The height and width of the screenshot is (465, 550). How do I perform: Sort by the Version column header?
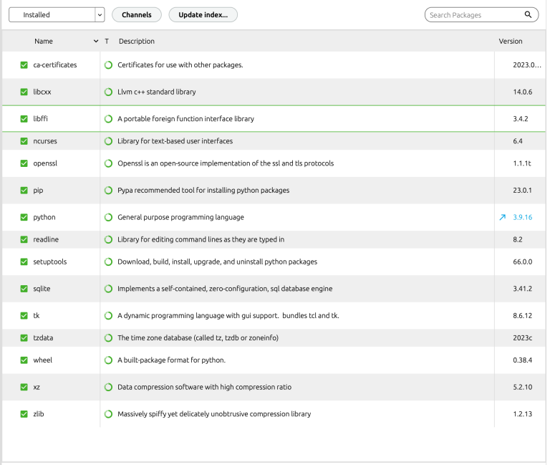[511, 42]
